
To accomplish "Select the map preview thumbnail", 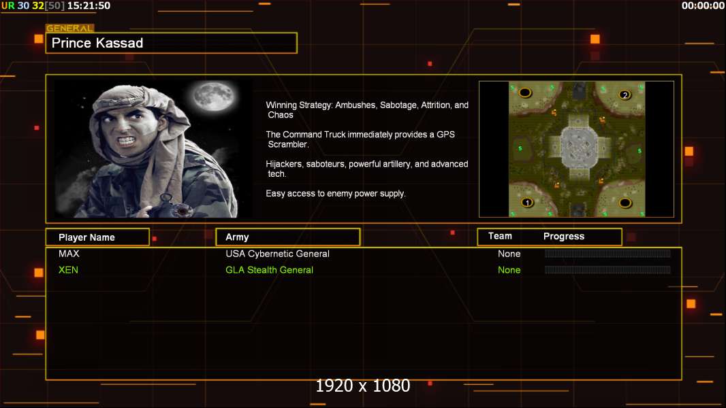I will [576, 149].
